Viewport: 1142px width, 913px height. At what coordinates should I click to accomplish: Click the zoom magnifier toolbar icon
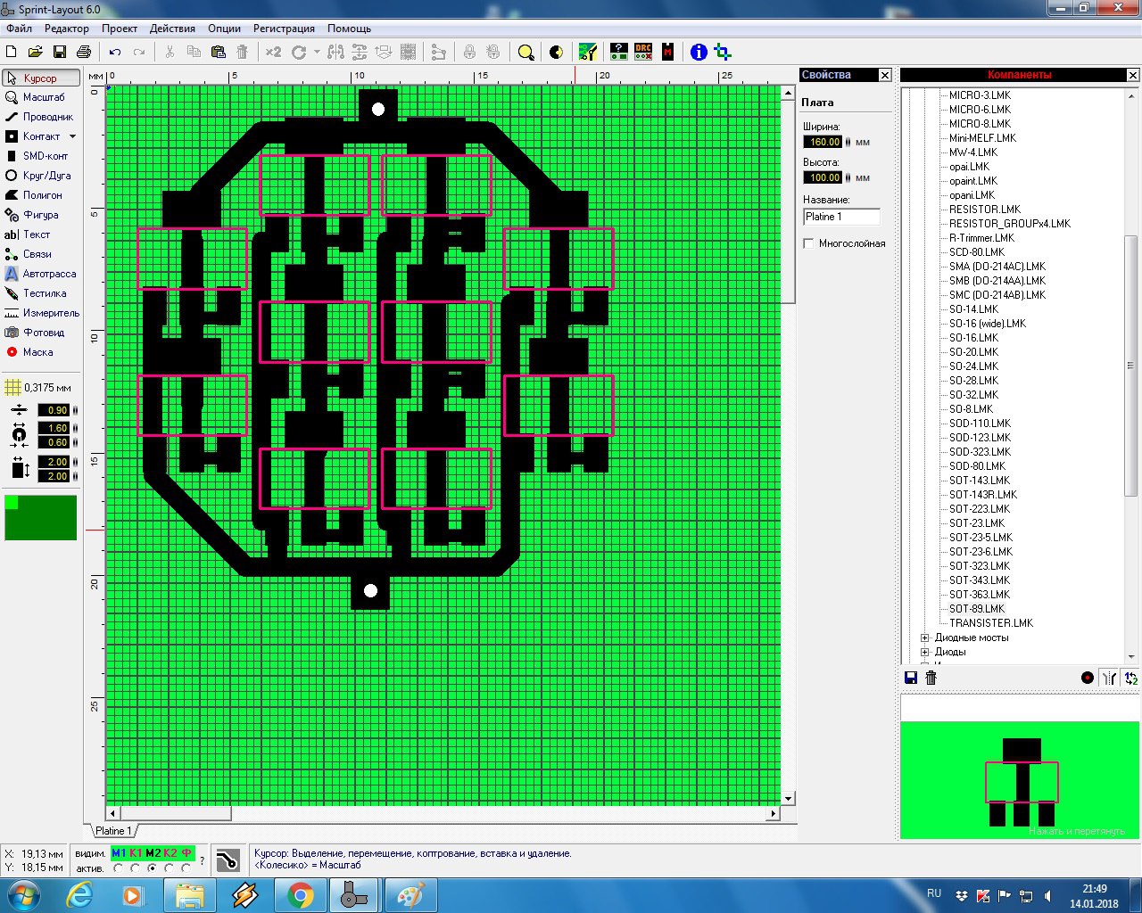(525, 52)
